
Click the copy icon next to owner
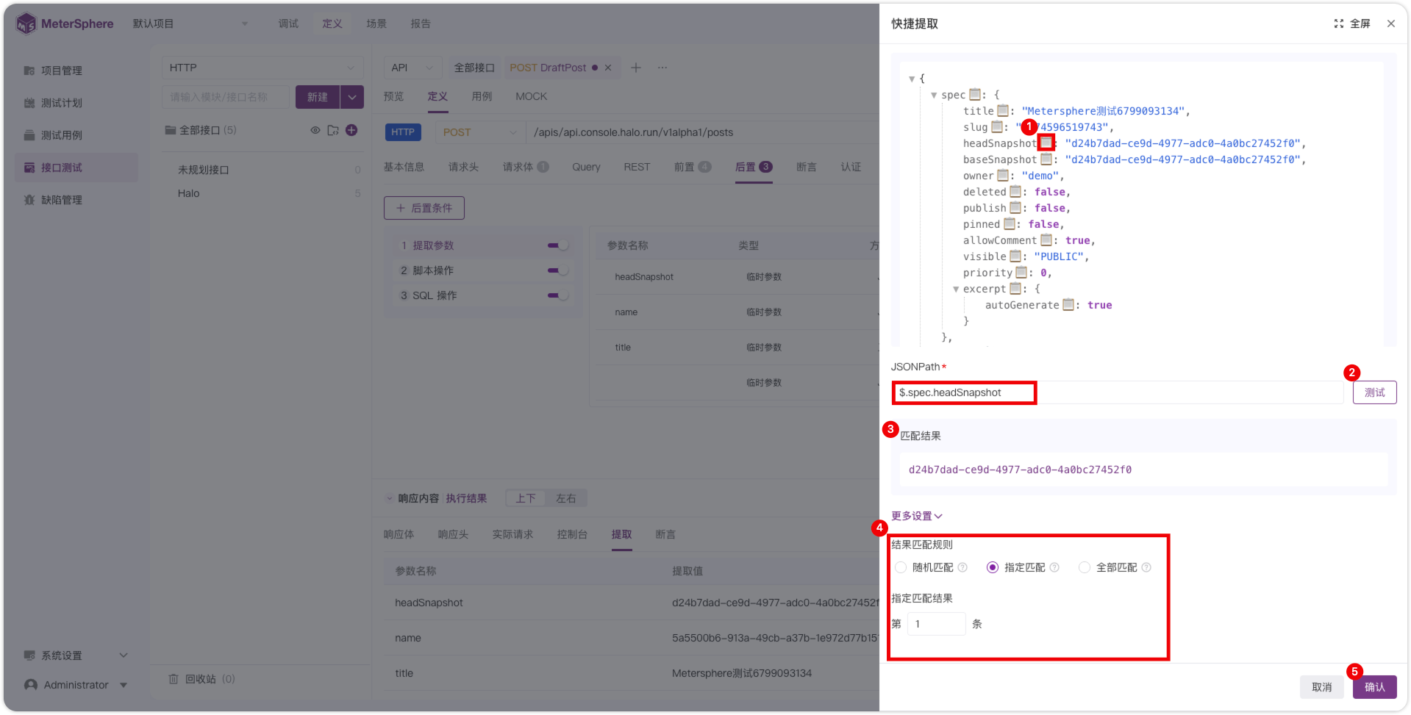pyautogui.click(x=1003, y=175)
